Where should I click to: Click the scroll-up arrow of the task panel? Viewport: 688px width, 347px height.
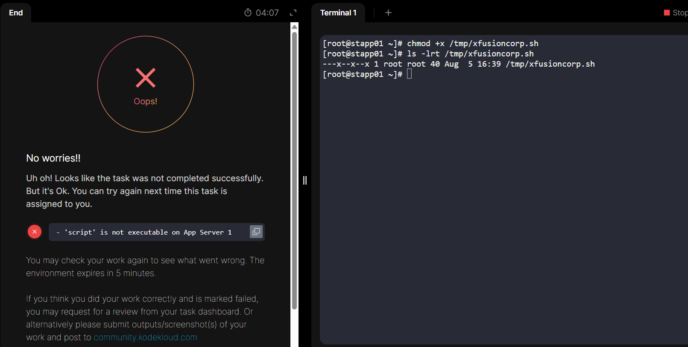(294, 27)
